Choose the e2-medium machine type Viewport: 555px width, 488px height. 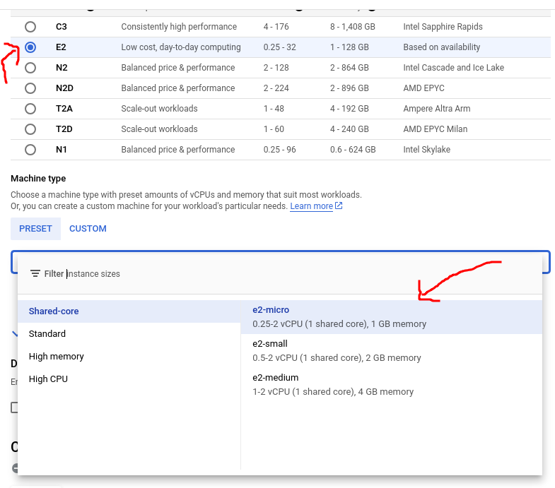[392, 385]
